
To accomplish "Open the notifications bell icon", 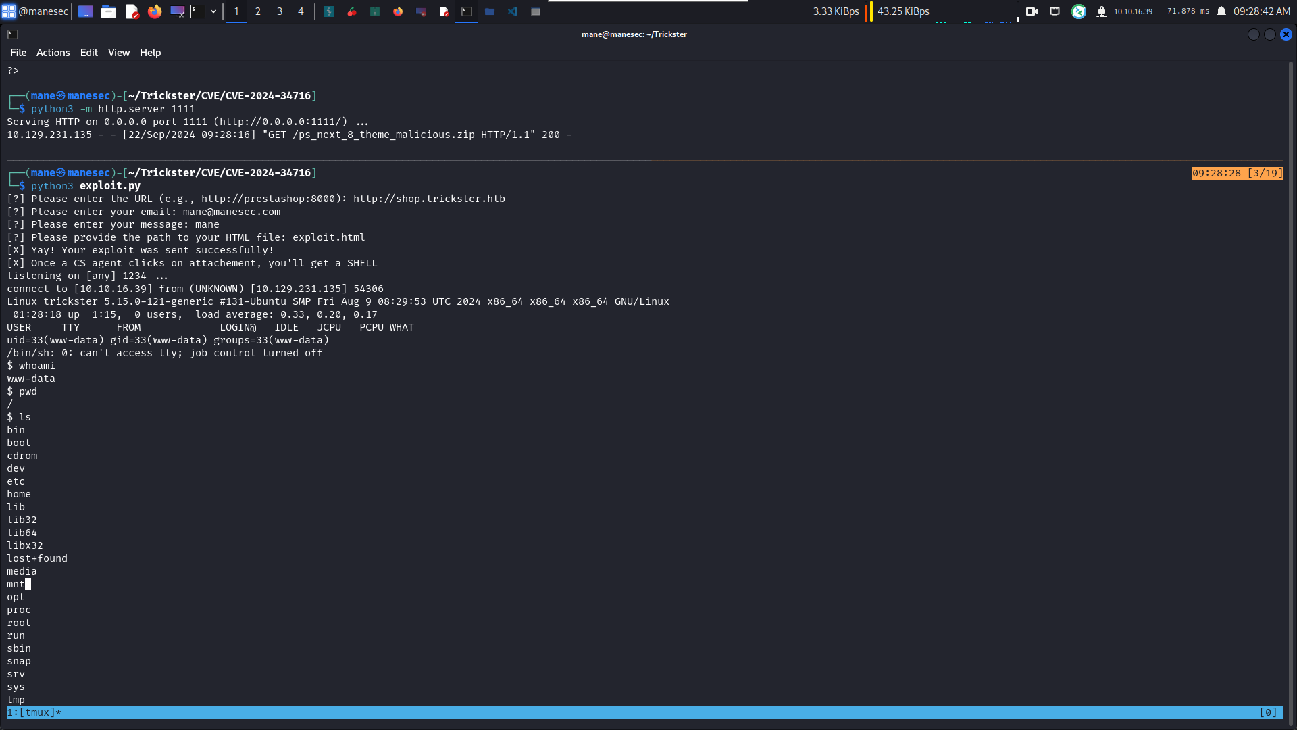I will (1221, 11).
